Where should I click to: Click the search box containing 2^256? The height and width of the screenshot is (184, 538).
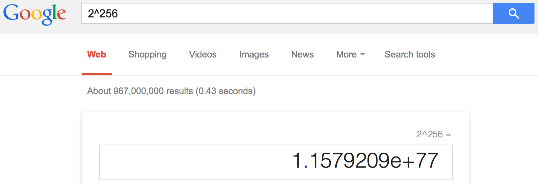tap(287, 14)
